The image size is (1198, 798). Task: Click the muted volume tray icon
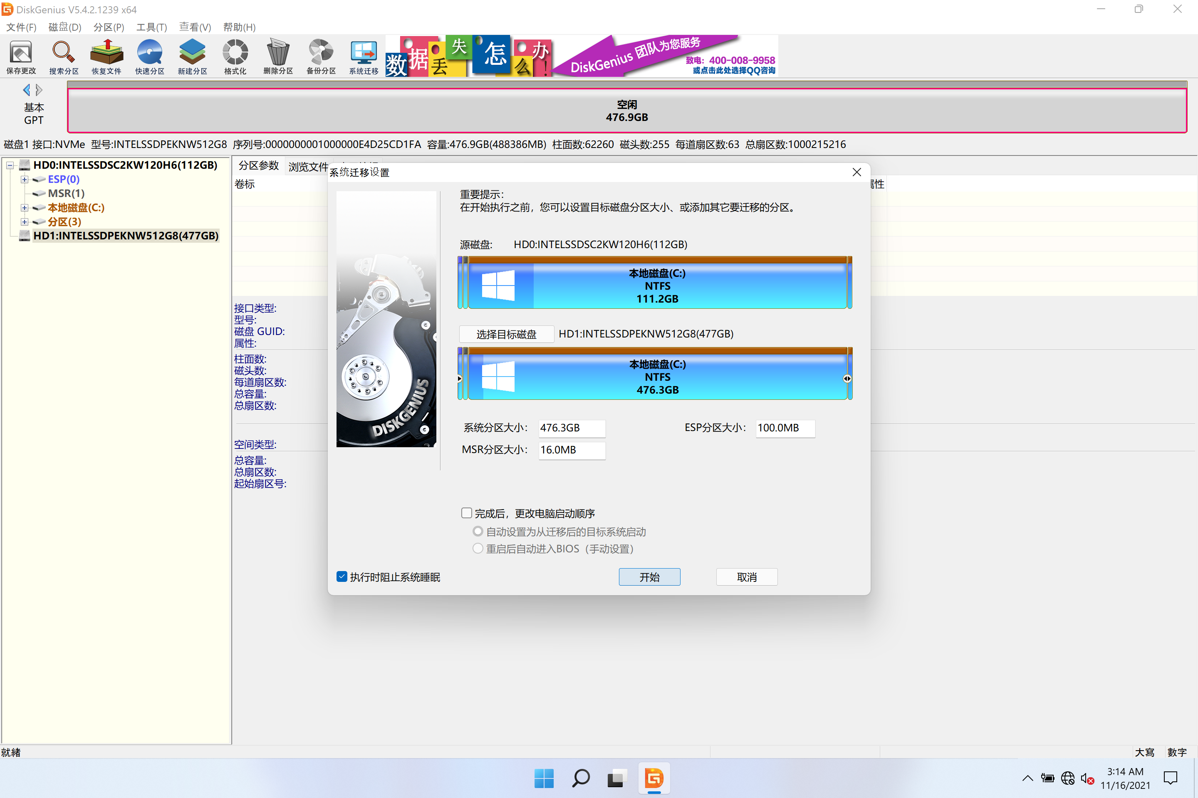click(x=1087, y=778)
